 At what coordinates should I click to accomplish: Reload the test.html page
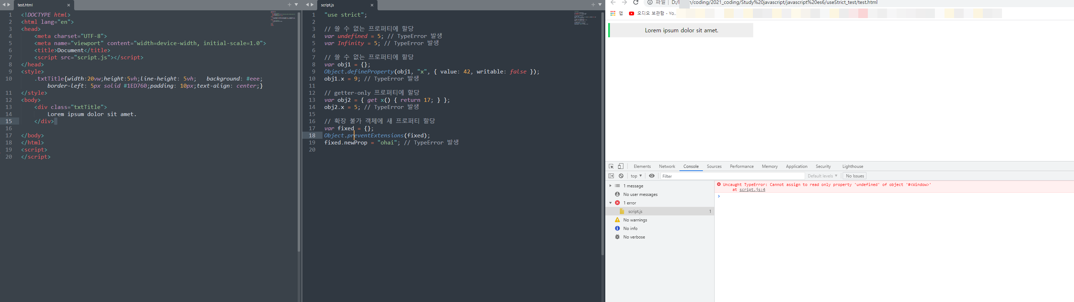636,2
